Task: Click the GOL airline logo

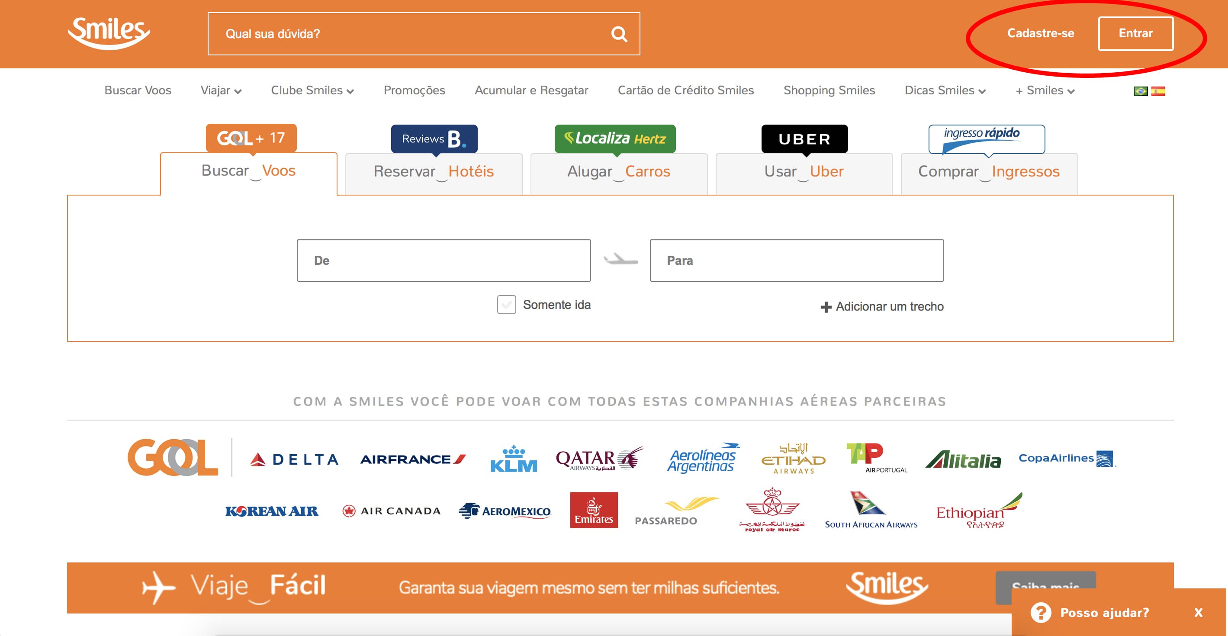Action: pos(173,458)
